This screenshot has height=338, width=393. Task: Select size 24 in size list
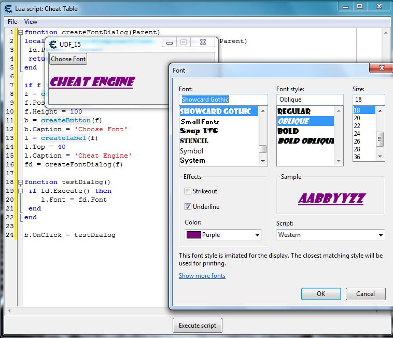point(364,134)
